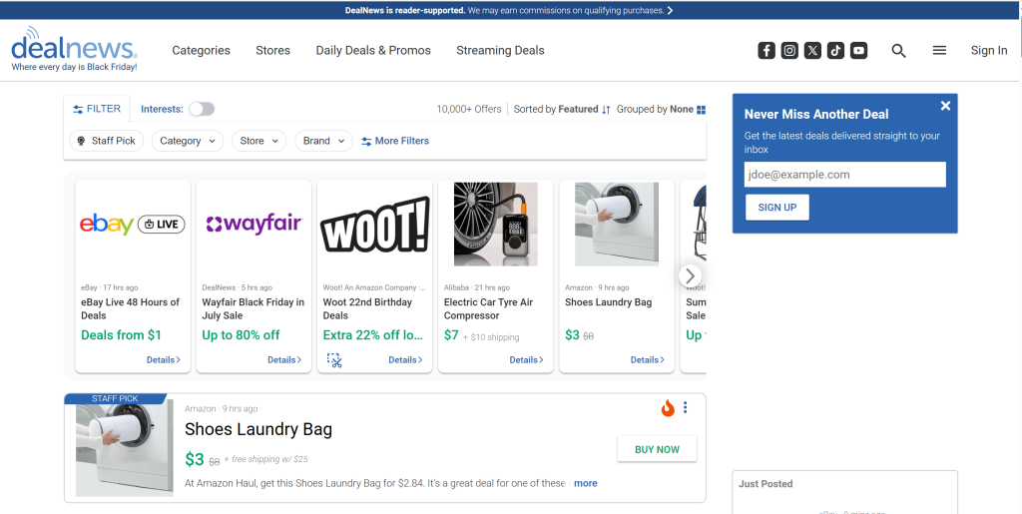Open the hamburger menu icon

click(939, 50)
